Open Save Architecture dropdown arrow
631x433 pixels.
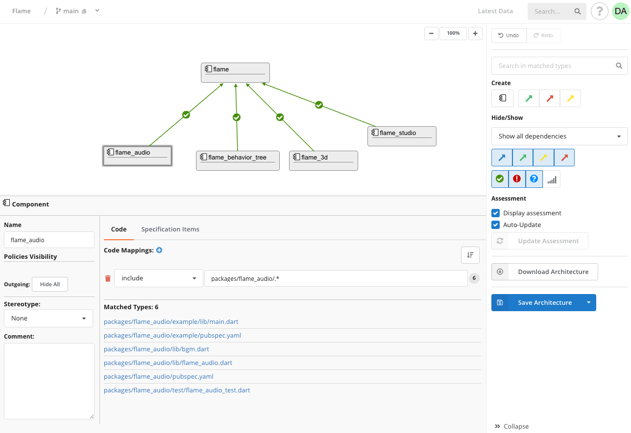(x=589, y=302)
